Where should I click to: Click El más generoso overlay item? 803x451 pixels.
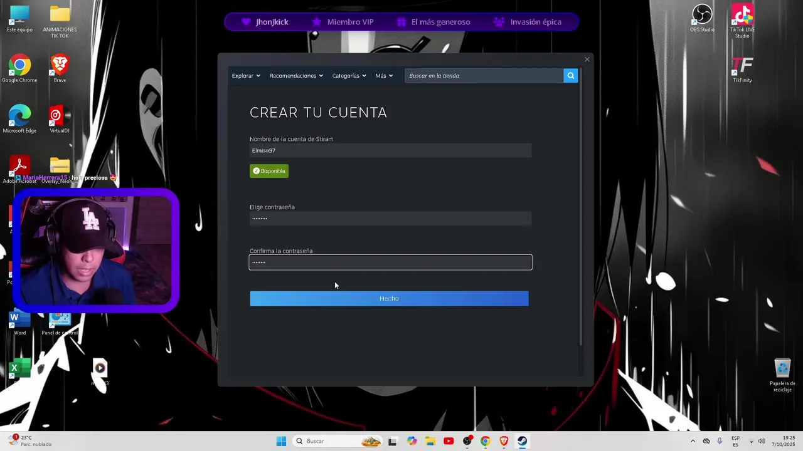[433, 22]
